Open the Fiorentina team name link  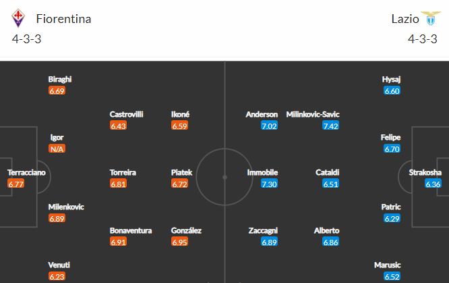coord(63,19)
